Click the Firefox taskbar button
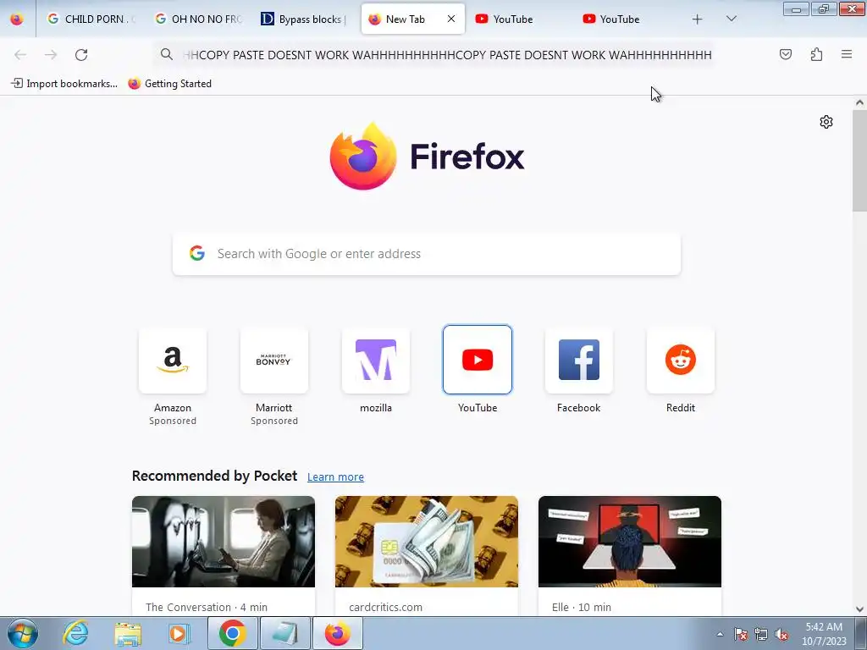This screenshot has height=650, width=867. click(338, 633)
